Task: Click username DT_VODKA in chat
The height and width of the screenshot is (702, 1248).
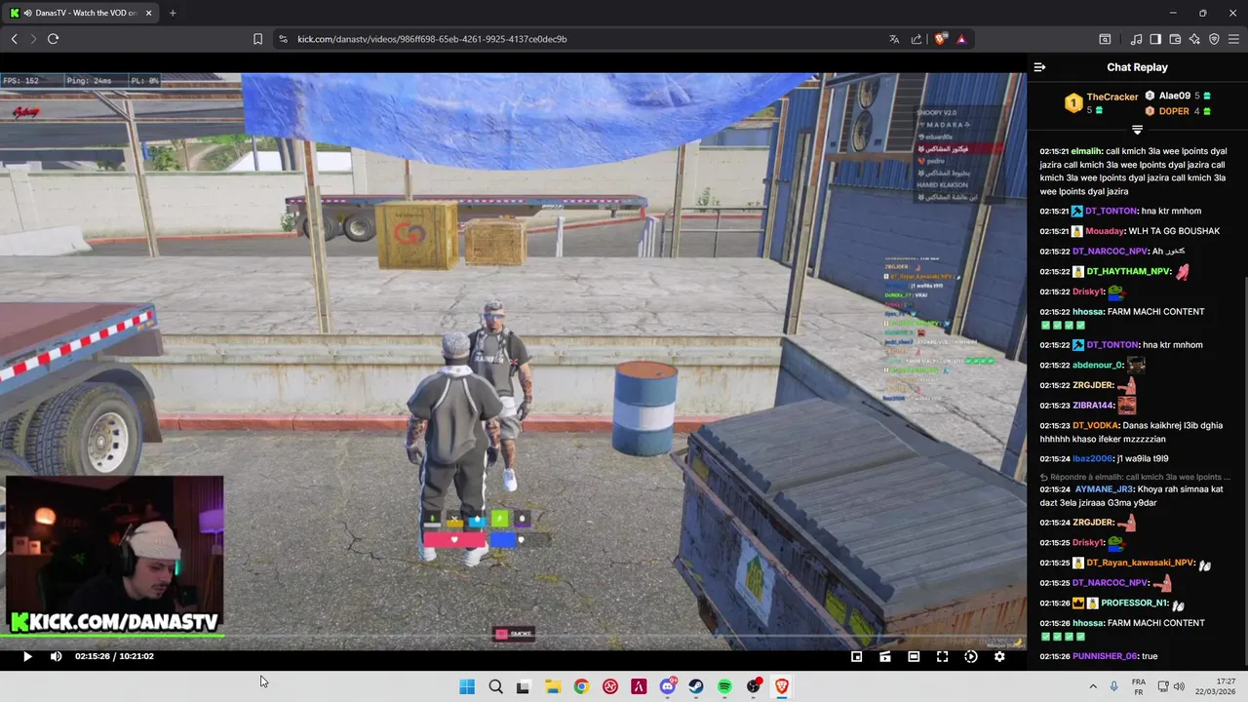Action: [x=1095, y=425]
